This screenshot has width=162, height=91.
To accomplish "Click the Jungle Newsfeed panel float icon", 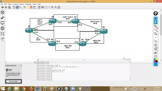I will (x=21, y=65).
